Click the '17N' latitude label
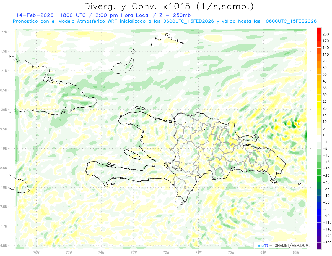This screenshot has width=332, height=256. [x=4, y=226]
